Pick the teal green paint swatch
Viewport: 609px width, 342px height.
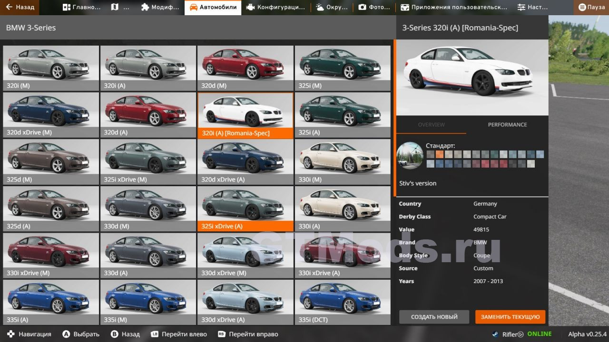(x=494, y=154)
